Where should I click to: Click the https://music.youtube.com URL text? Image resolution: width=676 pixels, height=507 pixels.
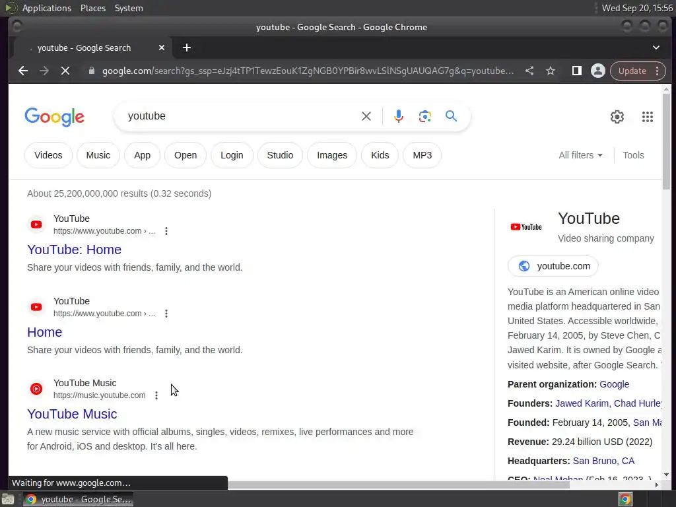pyautogui.click(x=99, y=395)
